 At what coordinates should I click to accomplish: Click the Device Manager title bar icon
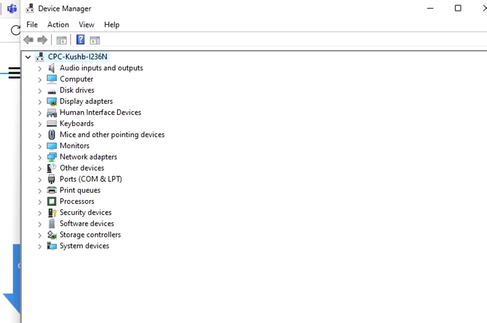(x=30, y=8)
